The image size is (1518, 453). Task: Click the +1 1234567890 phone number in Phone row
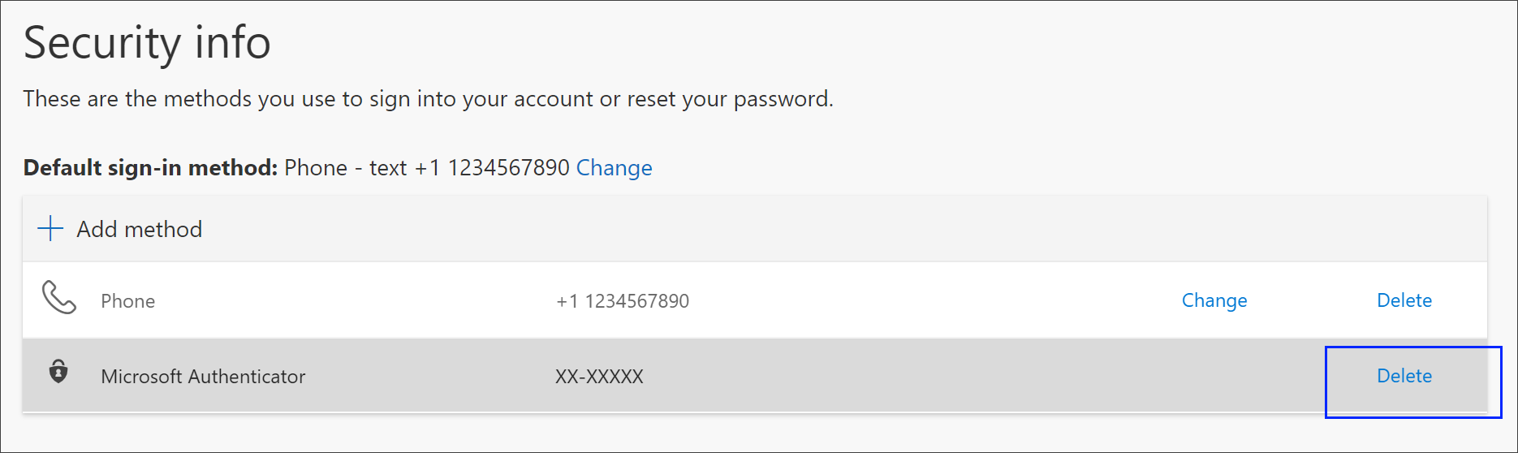pyautogui.click(x=623, y=301)
